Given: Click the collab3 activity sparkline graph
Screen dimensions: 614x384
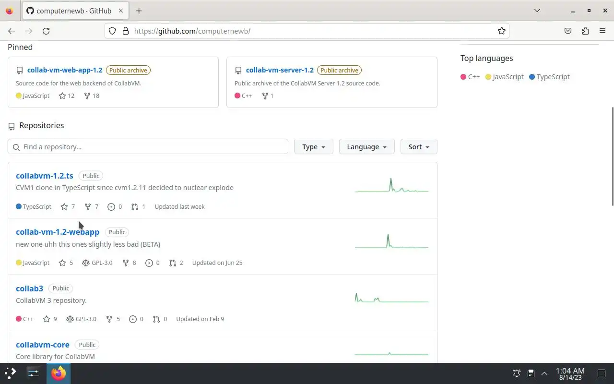Looking at the screenshot, I should click(391, 298).
